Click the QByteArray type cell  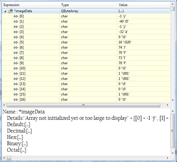(70, 11)
